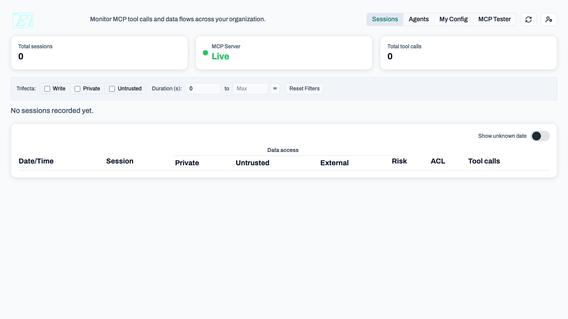Open the agent settings icon
568x319 pixels.
549,19
